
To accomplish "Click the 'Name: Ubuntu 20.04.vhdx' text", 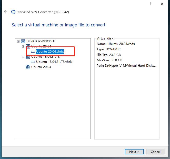I will [116, 44].
